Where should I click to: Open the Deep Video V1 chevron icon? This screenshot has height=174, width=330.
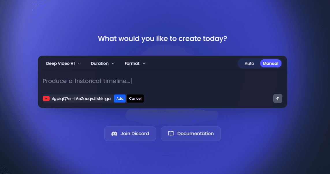(80, 63)
